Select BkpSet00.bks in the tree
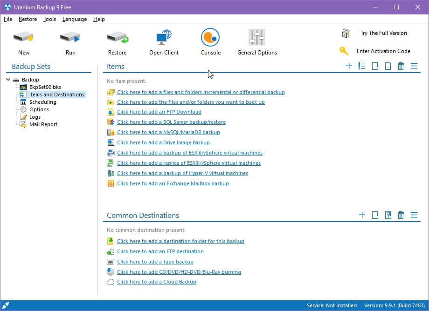Screen dimensions: 429x311 [45, 87]
